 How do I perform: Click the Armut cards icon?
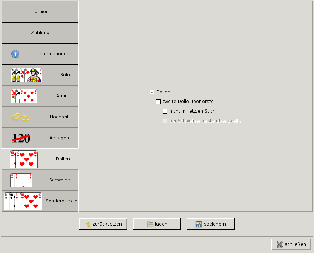pyautogui.click(x=24, y=96)
